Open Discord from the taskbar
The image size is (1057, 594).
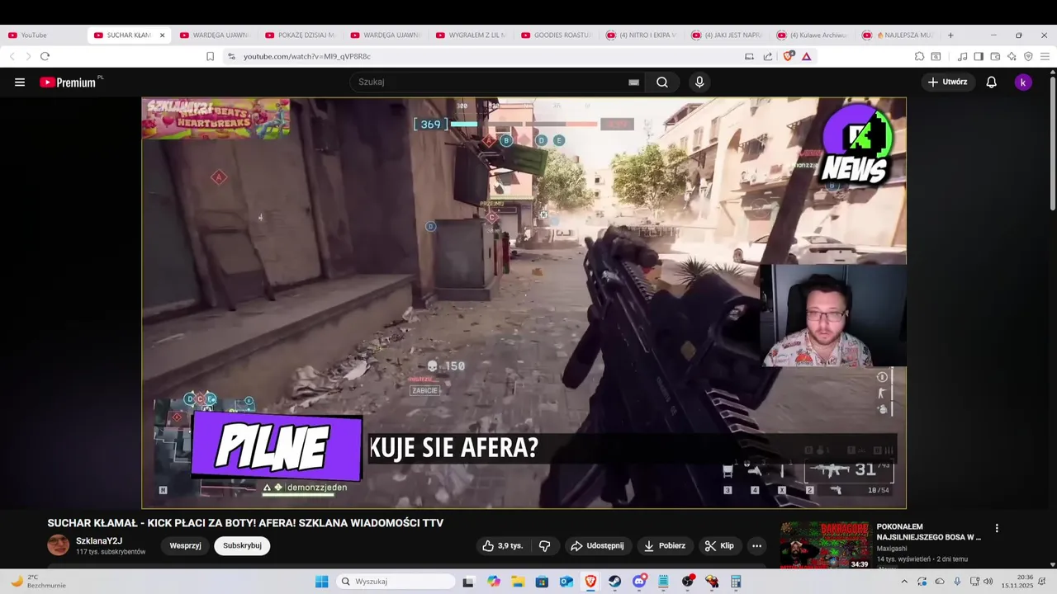click(638, 582)
